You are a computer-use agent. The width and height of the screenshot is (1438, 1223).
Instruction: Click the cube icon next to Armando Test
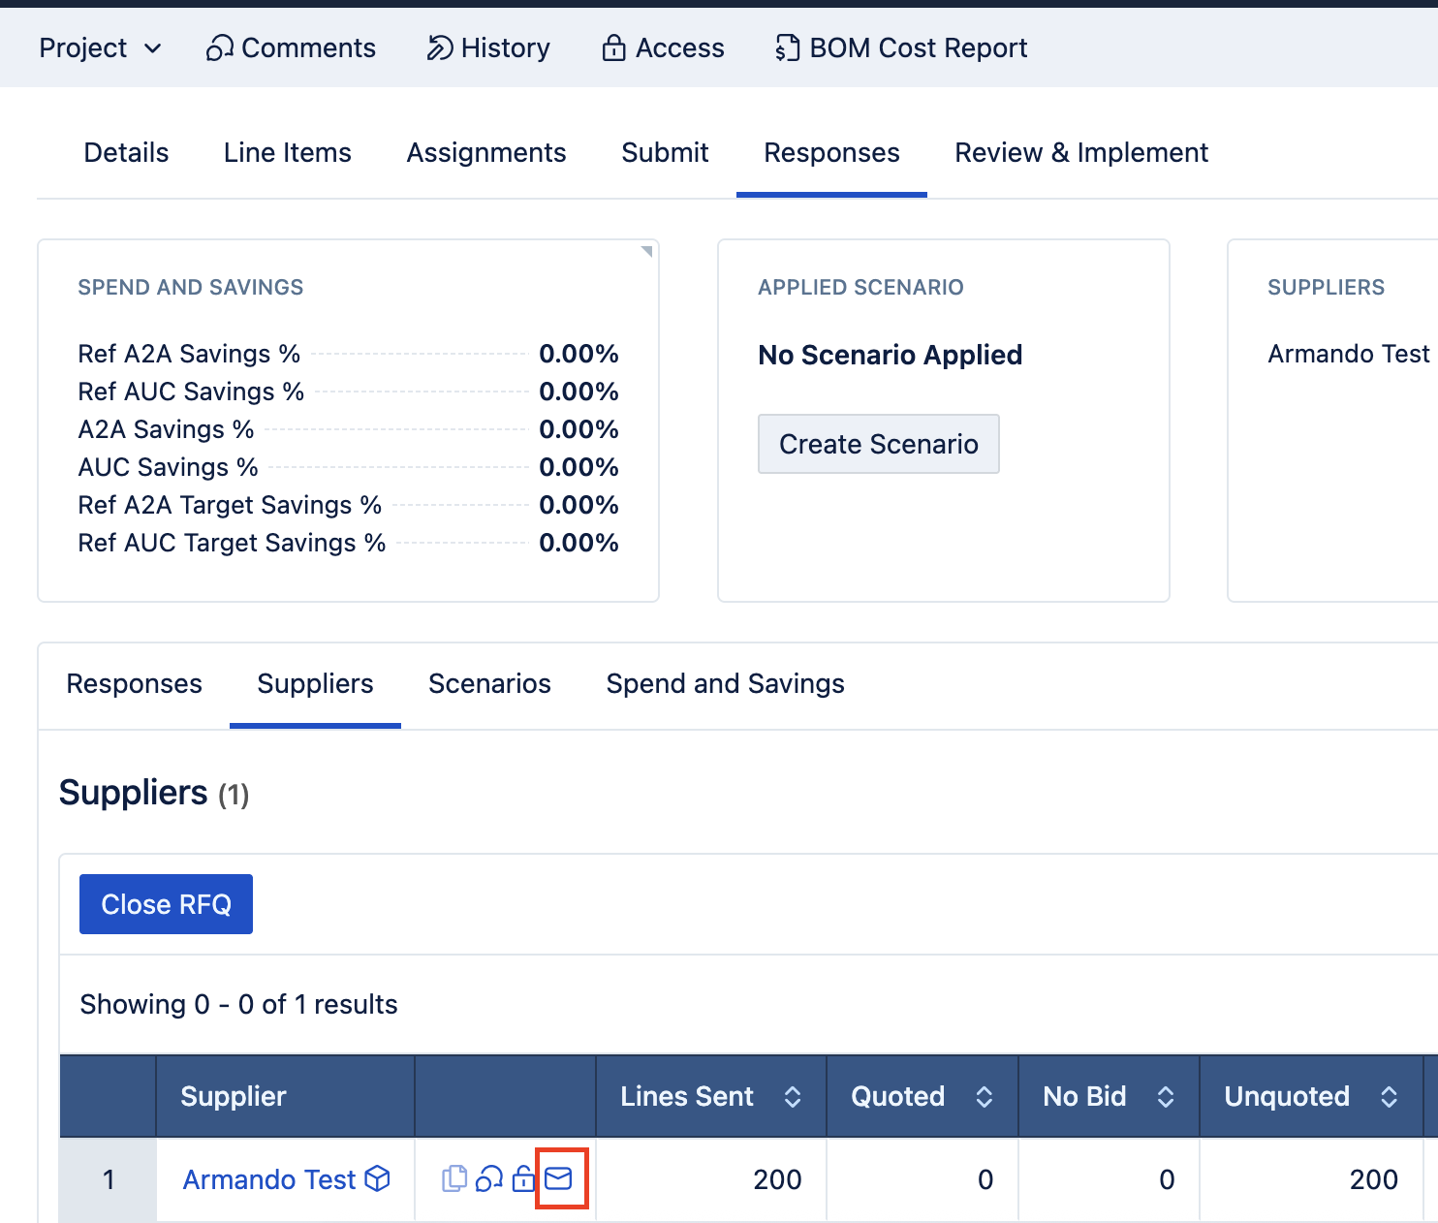377,1178
